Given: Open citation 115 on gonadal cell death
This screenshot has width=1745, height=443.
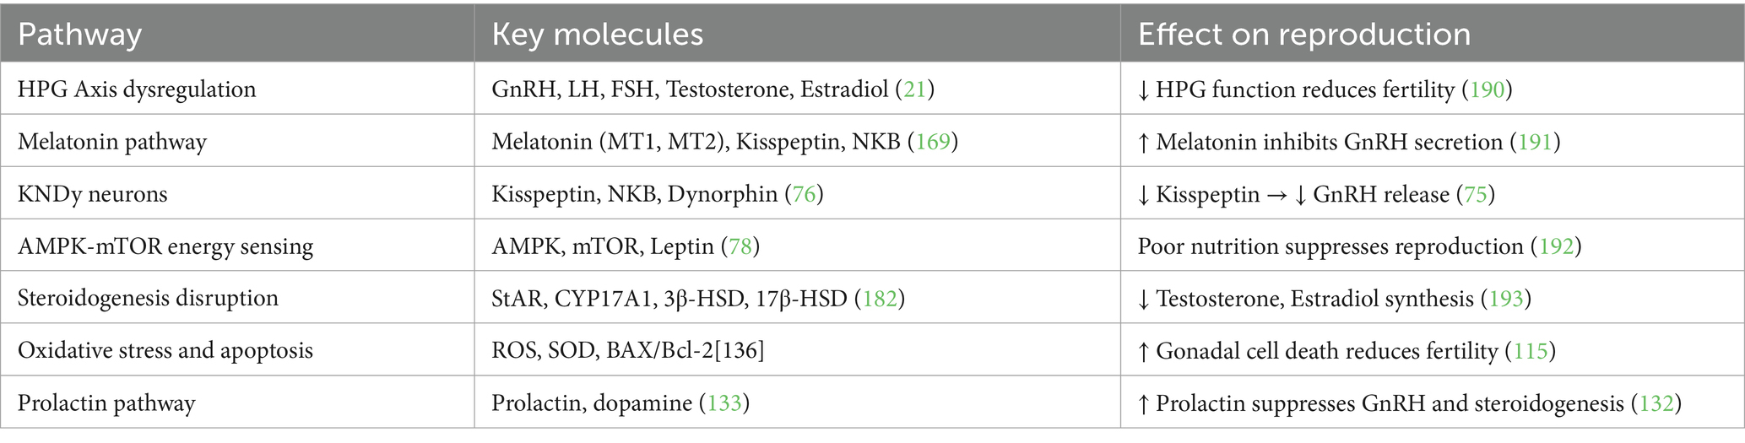Looking at the screenshot, I should 1531,350.
